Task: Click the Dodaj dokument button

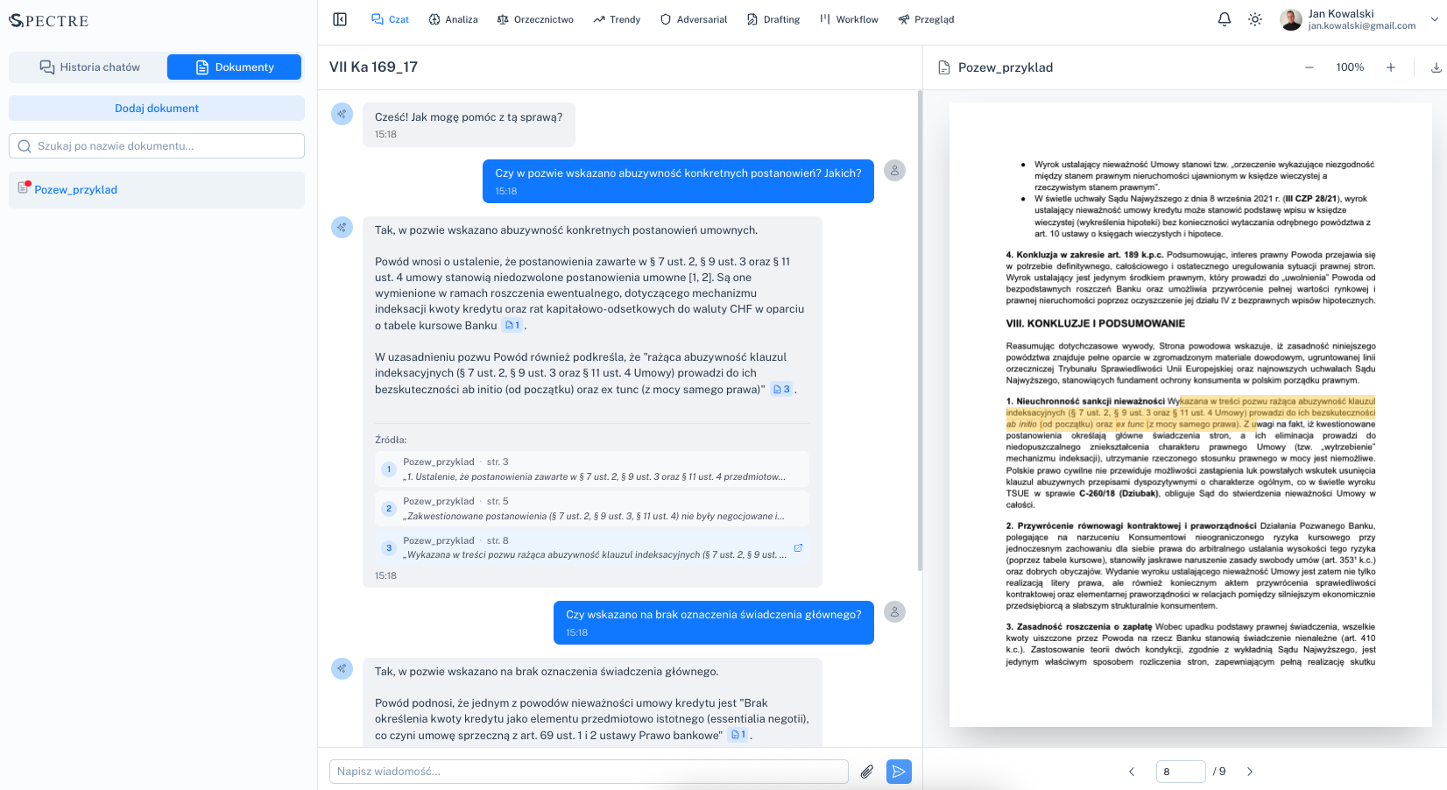Action: pyautogui.click(x=156, y=108)
